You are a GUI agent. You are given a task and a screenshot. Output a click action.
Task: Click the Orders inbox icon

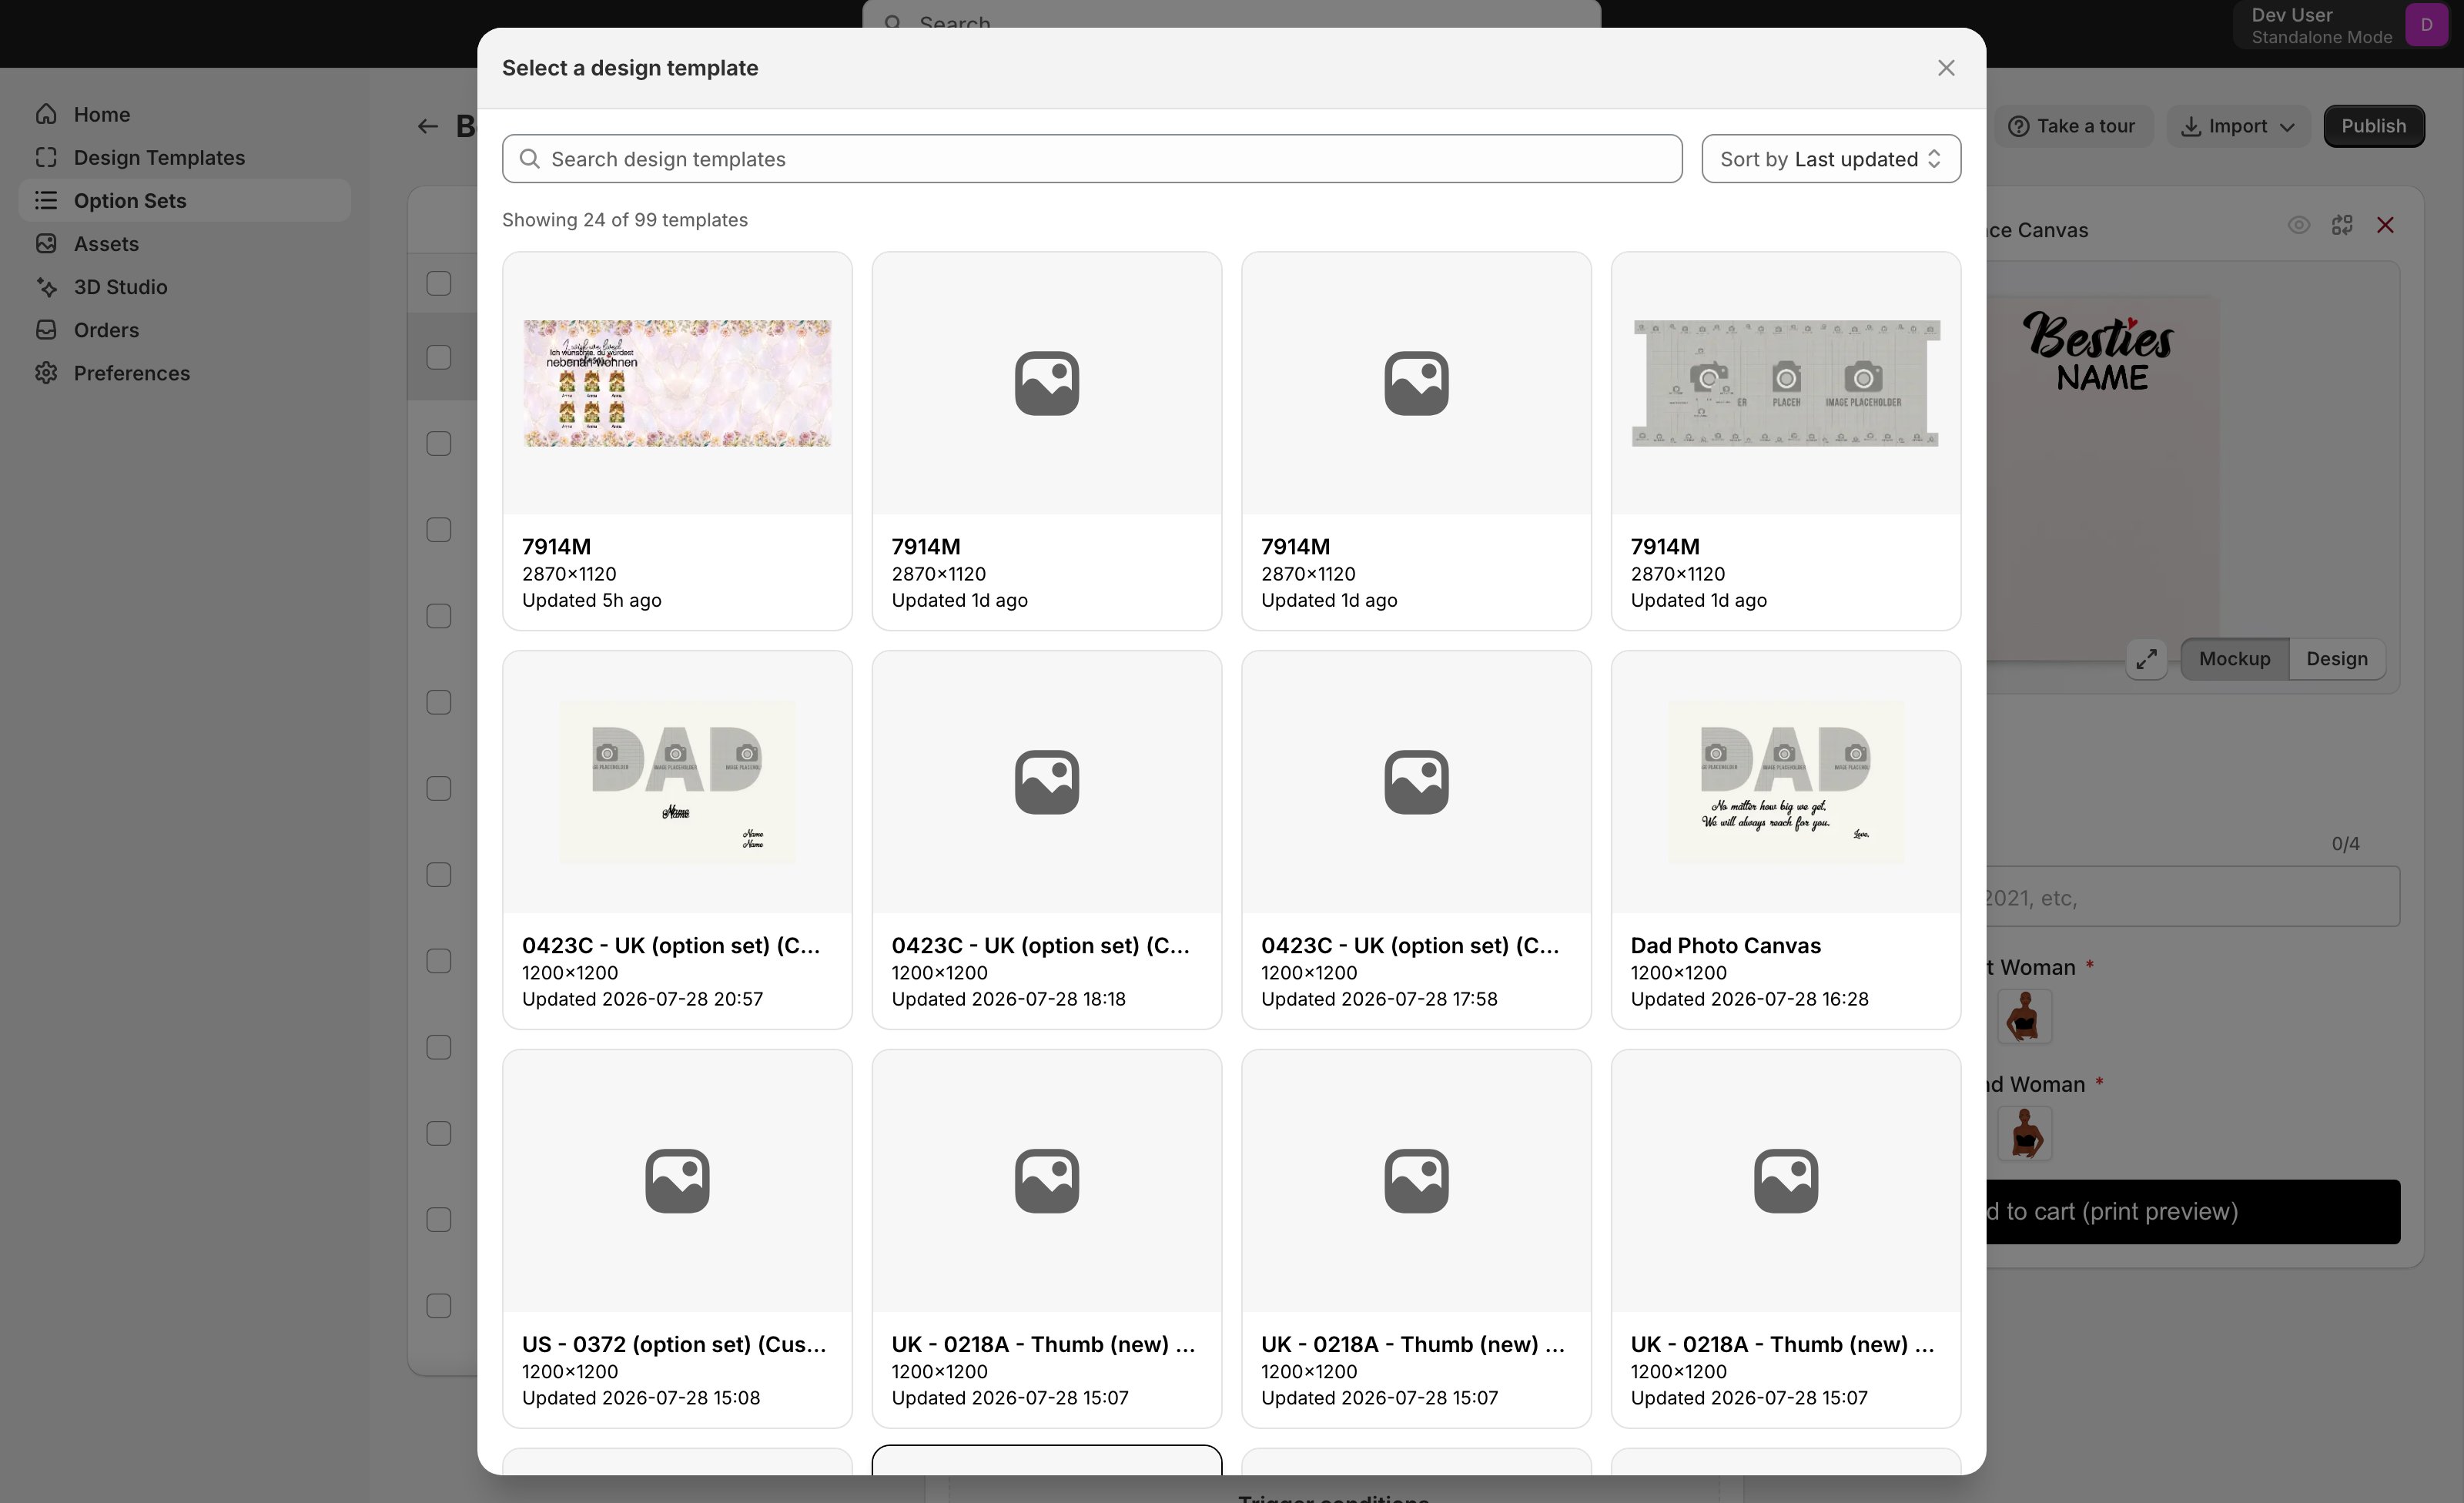coord(46,329)
